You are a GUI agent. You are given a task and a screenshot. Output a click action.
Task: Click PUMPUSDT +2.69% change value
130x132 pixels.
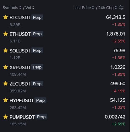click(x=118, y=124)
